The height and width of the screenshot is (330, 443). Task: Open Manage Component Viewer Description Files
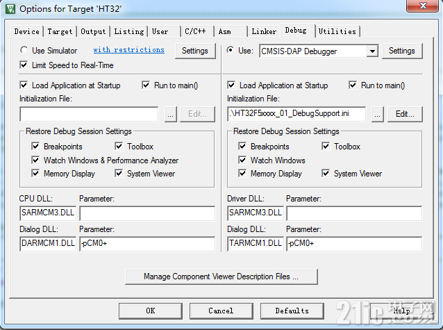click(221, 277)
